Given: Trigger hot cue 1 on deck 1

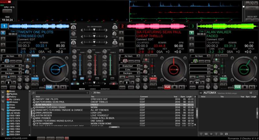Looking at the screenshot, I should (x=3, y=33).
